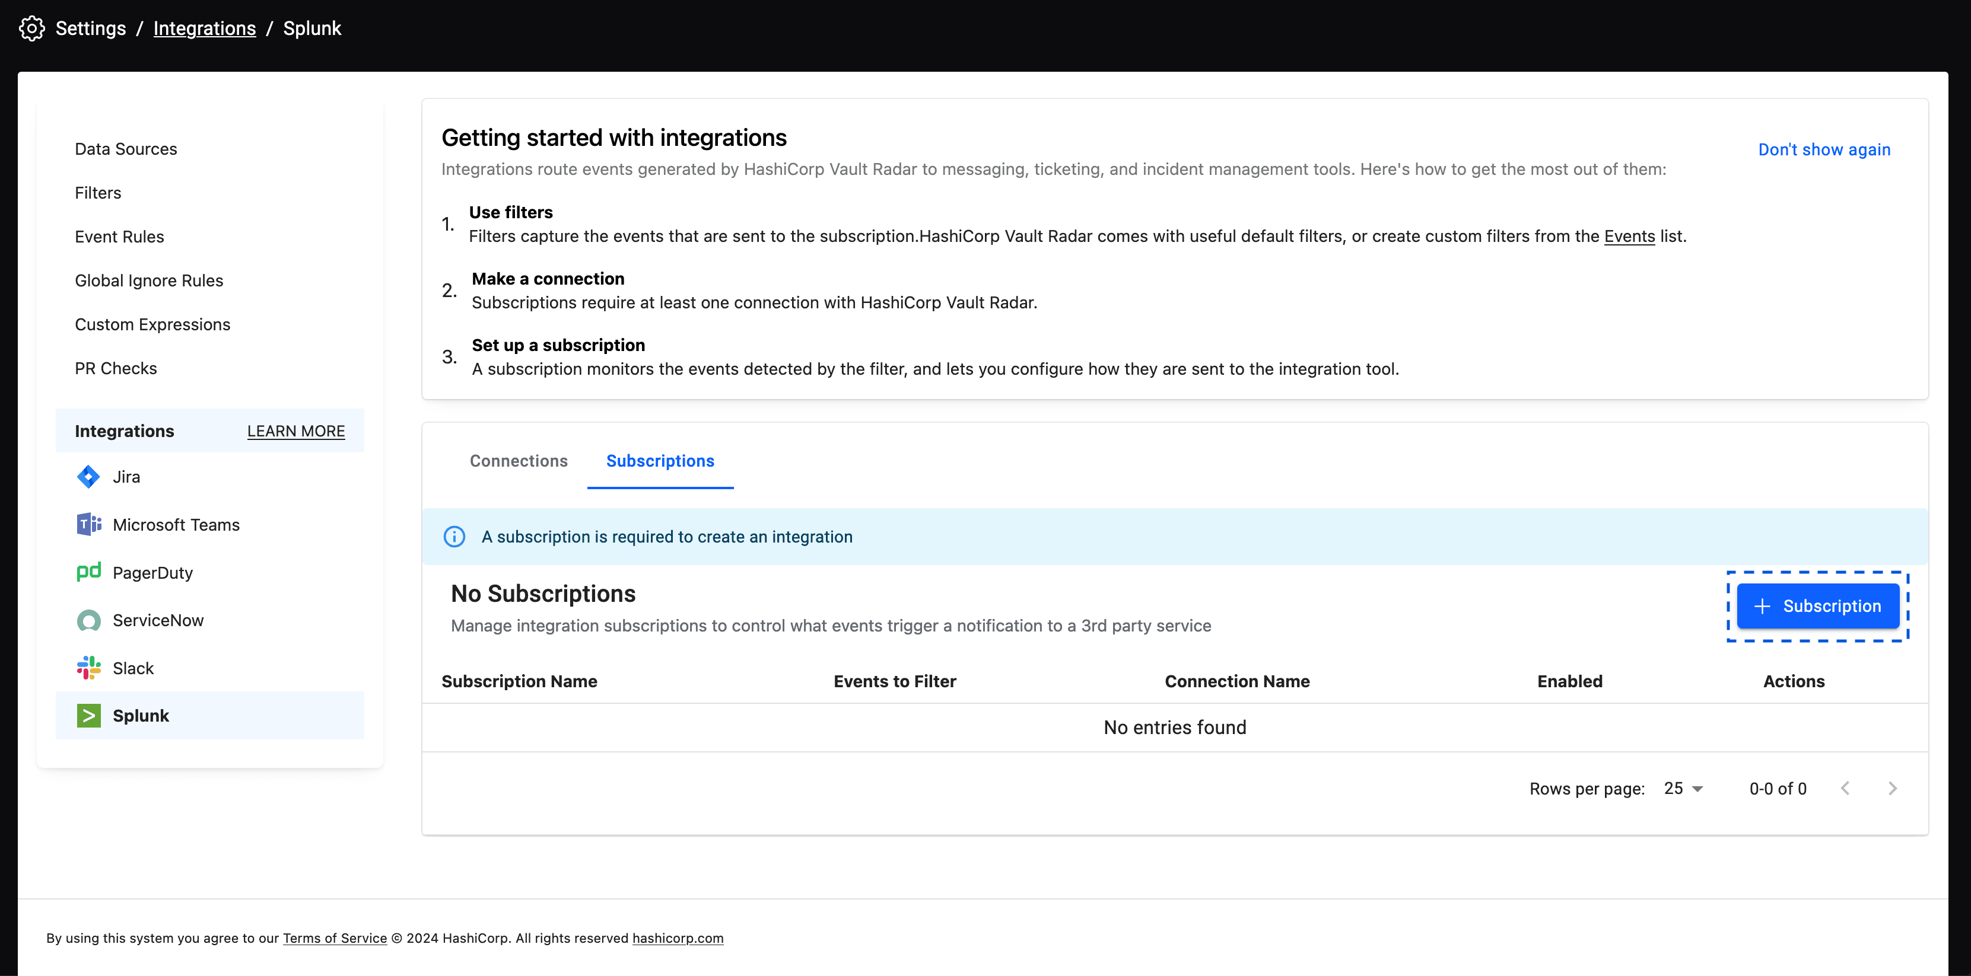Click the Splunk logo icon
1971x976 pixels.
tap(89, 716)
